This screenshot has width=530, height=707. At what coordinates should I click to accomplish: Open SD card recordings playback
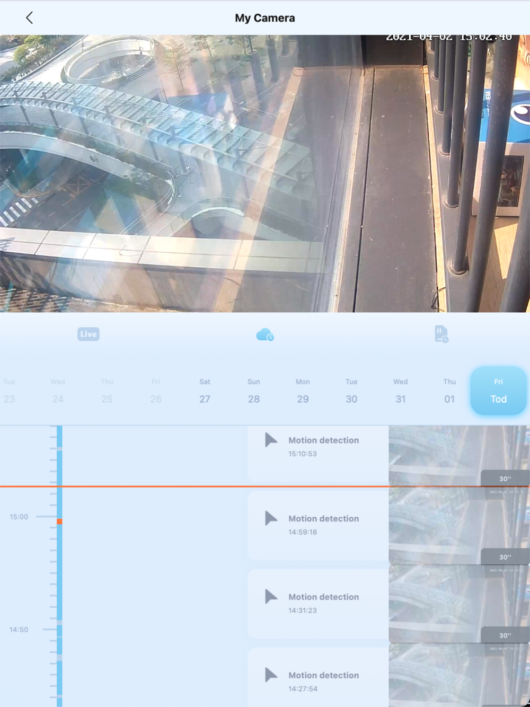441,334
